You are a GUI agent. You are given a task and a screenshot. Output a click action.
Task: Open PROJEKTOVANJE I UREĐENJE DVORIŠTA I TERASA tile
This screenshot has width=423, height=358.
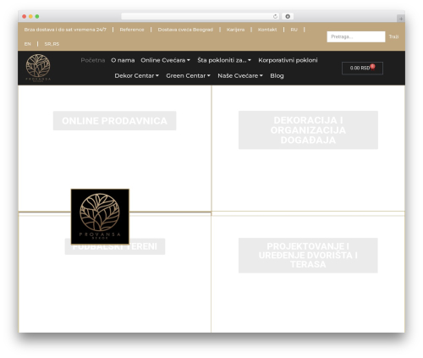click(x=308, y=256)
